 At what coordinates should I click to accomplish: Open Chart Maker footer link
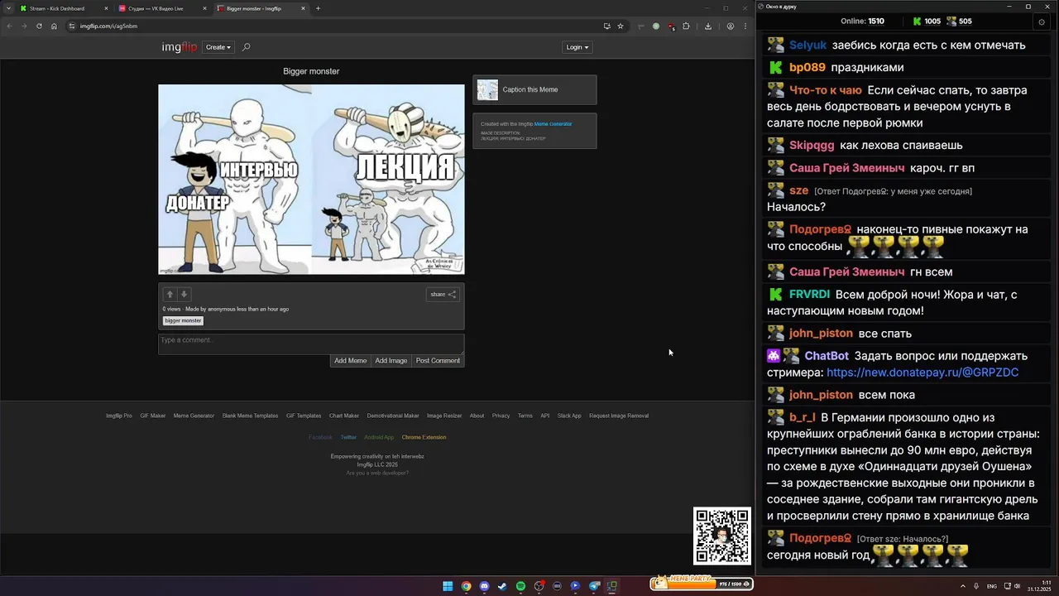[344, 416]
